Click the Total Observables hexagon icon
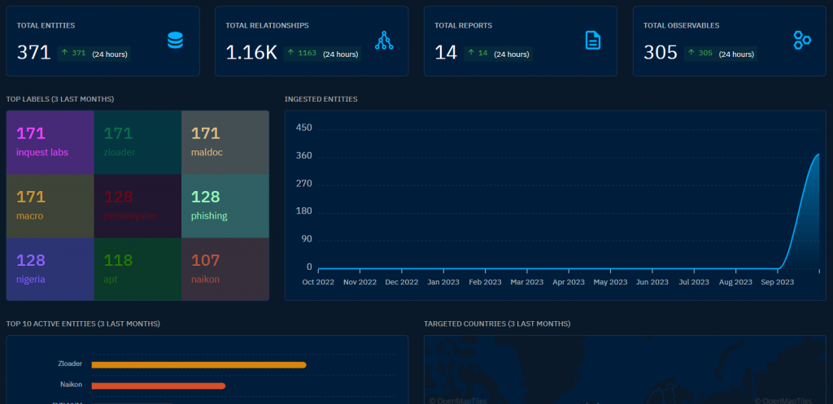This screenshot has width=833, height=404. pos(801,40)
